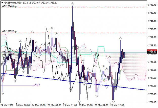The width and height of the screenshot is (158, 108).
Task: Click the 26 Mar 12:00 time label
Action: (x=117, y=105)
